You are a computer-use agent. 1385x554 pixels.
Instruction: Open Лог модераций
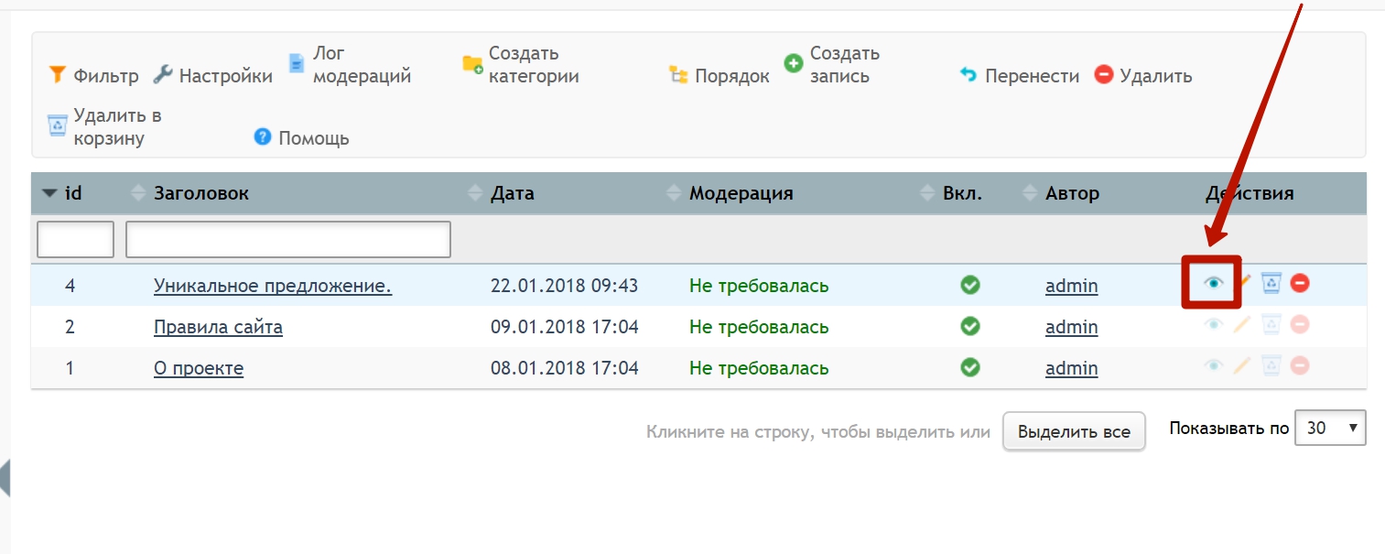297,63
